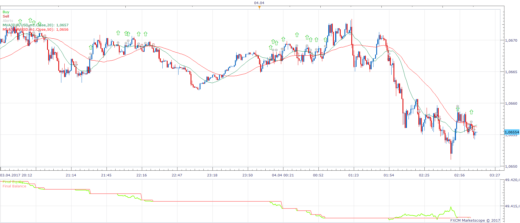Viewport: 520px width, 223px height.
Task: Select the gray Alerts legend label
Action: (x=8, y=21)
